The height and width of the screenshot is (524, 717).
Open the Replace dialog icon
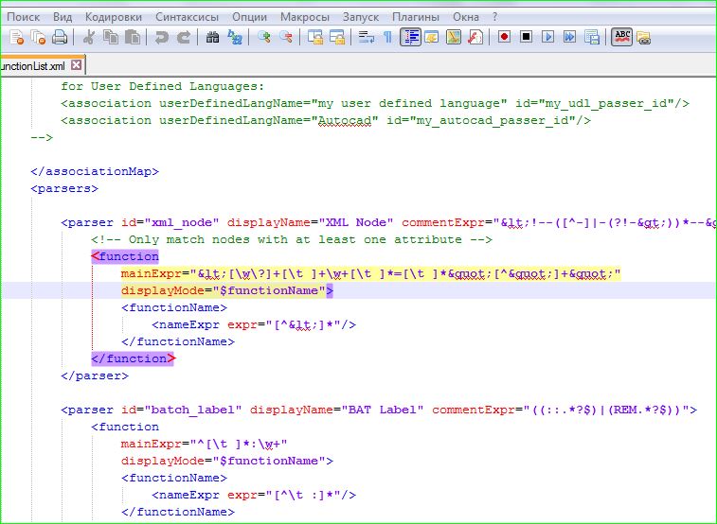(235, 37)
